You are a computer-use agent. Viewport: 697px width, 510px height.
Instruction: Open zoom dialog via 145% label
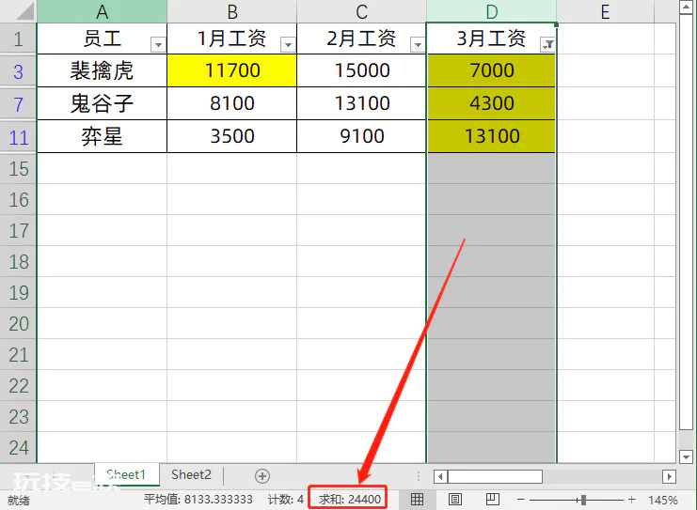tap(663, 501)
